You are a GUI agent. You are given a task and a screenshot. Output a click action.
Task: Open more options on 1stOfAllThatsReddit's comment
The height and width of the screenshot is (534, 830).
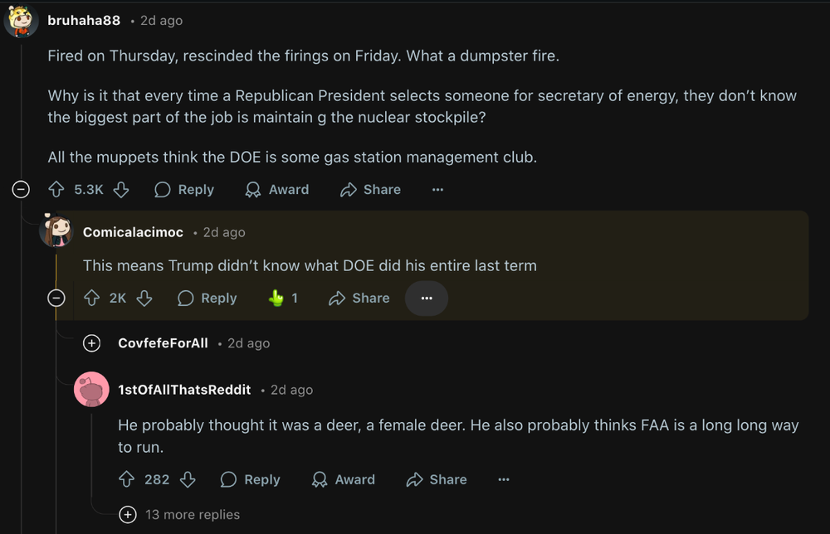503,479
